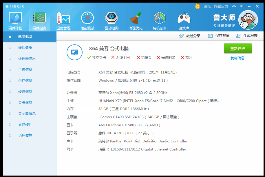Close the 鲁大师 window
The width and height of the screenshot is (265, 177).
point(257,6)
